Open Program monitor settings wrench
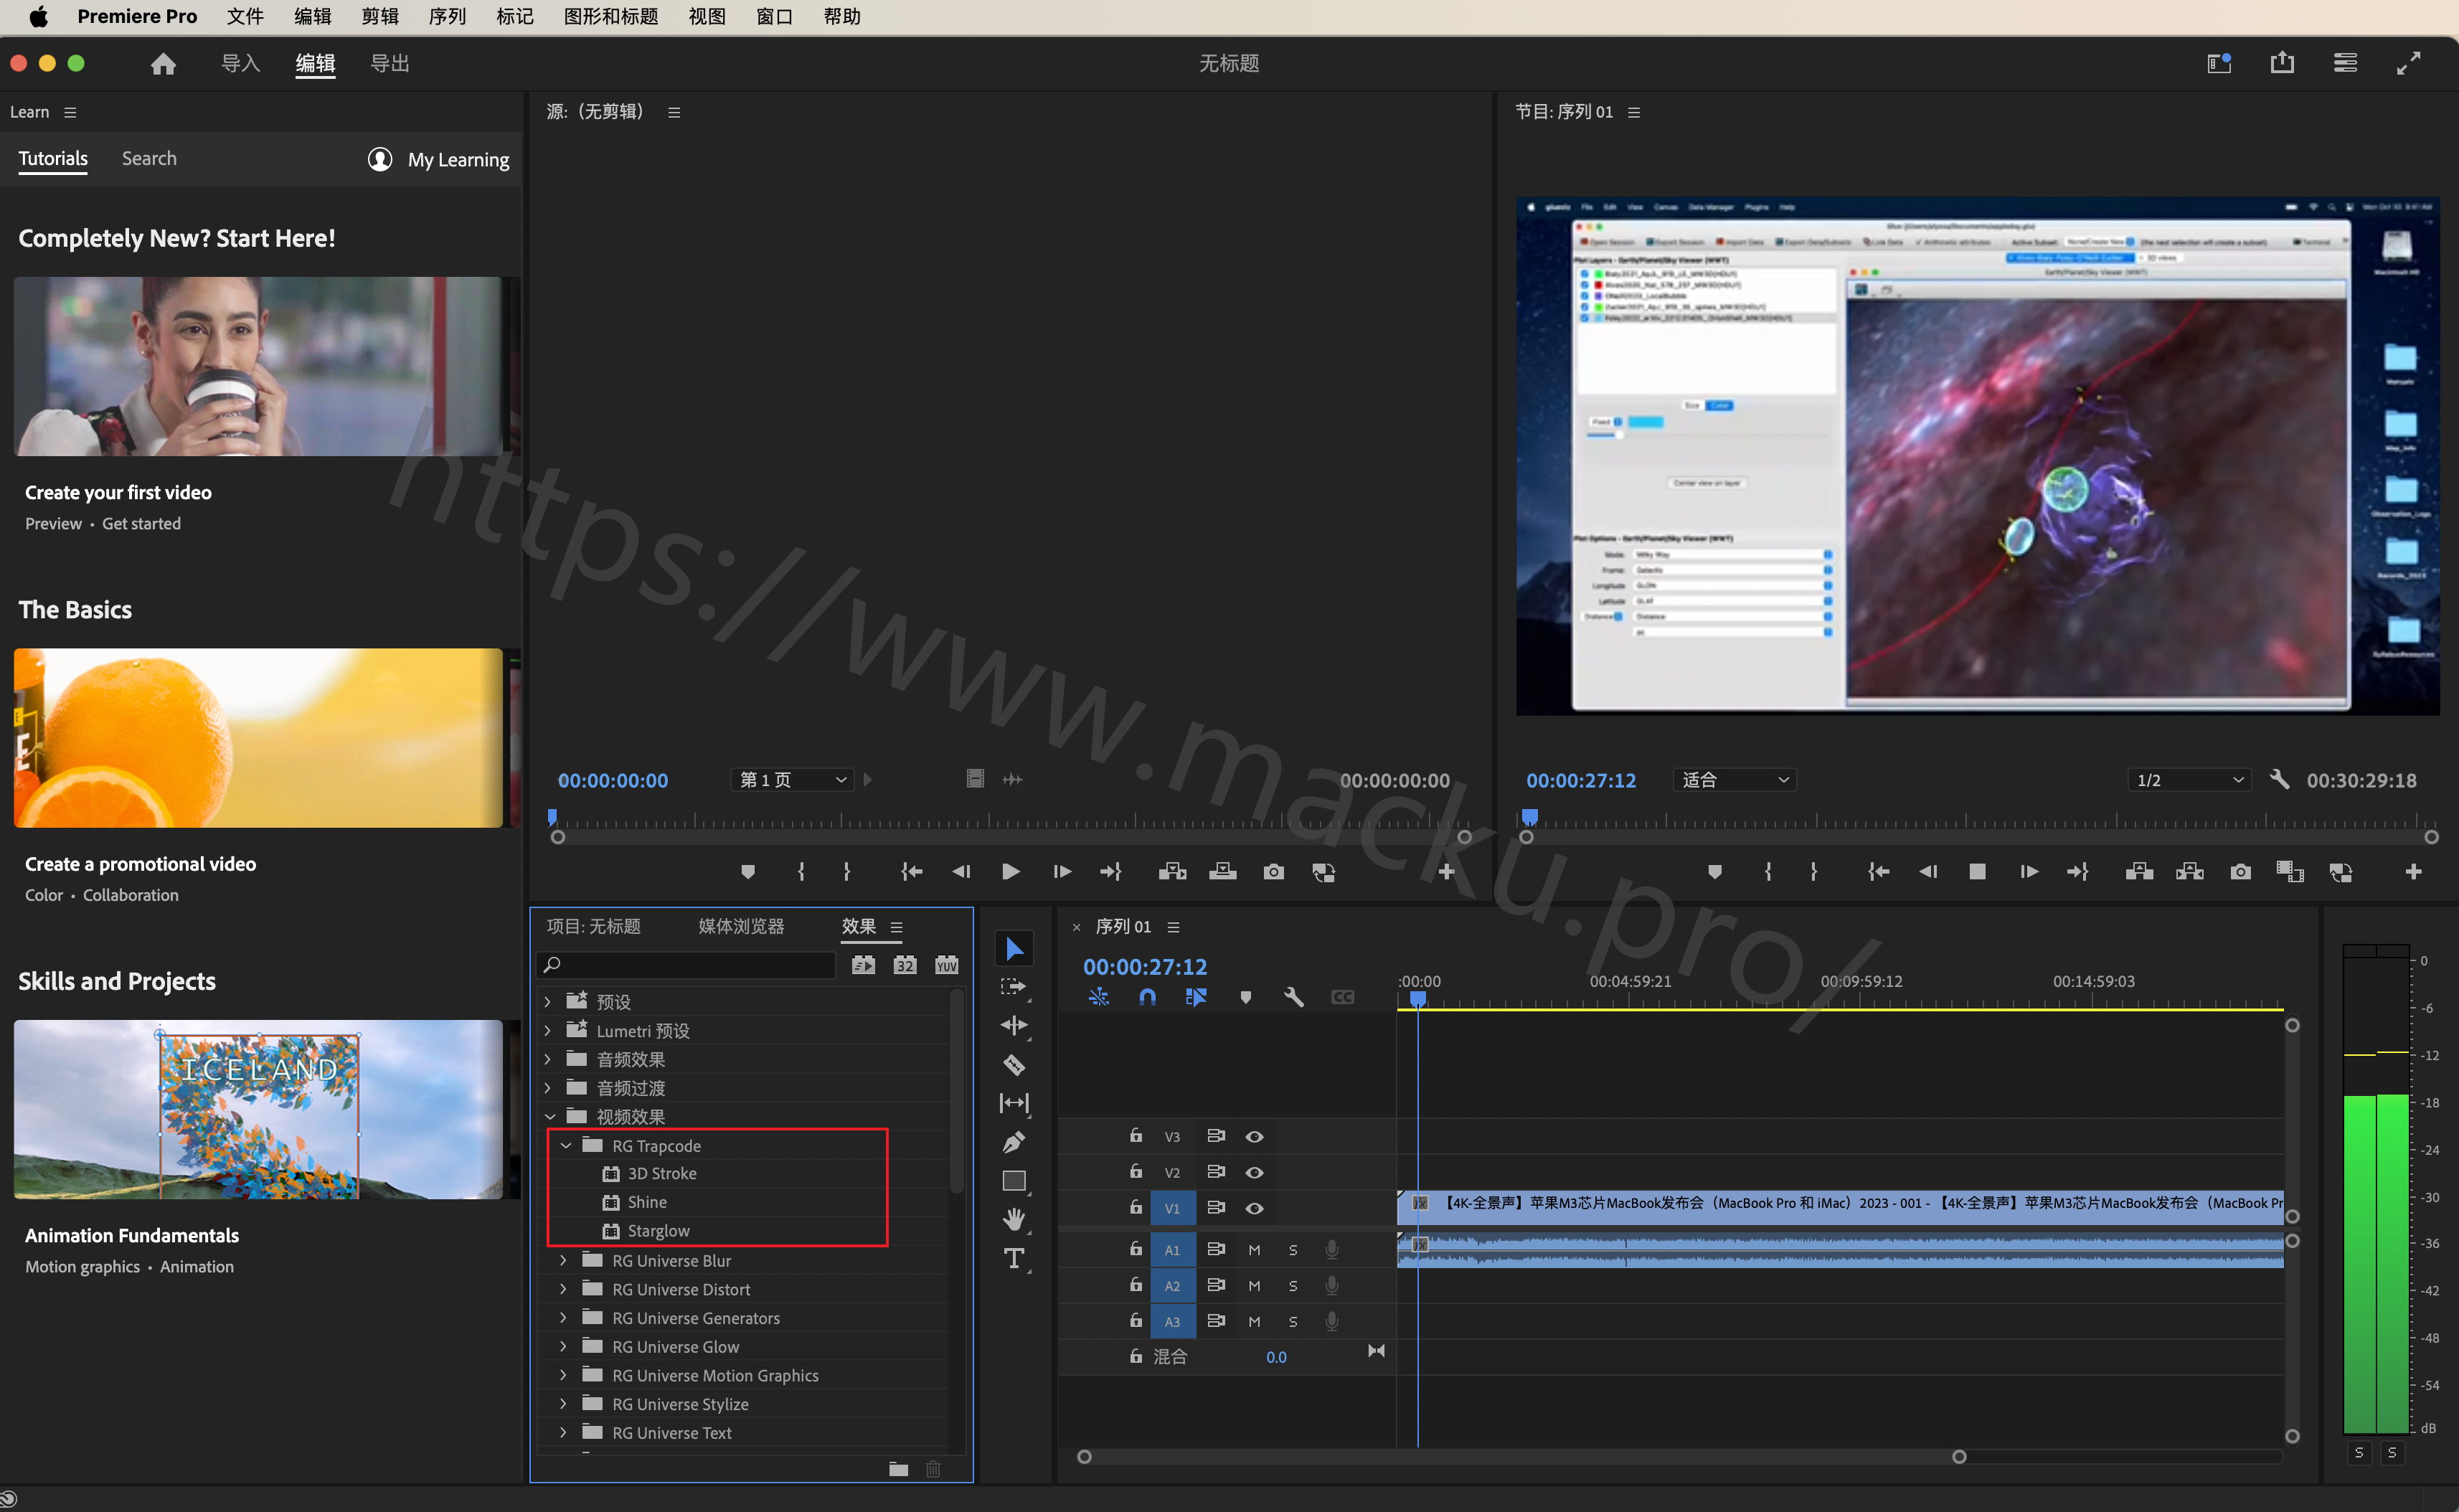Screen dimensions: 2459x1512 click(x=2279, y=779)
